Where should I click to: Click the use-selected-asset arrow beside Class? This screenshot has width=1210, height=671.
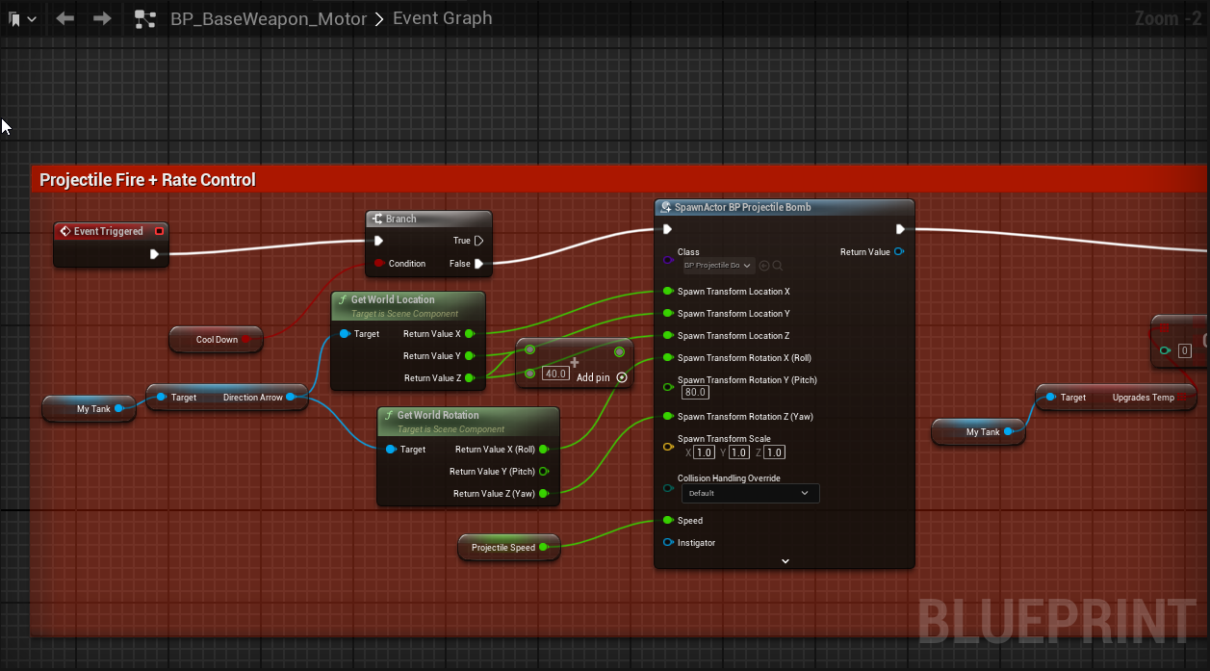pos(764,265)
